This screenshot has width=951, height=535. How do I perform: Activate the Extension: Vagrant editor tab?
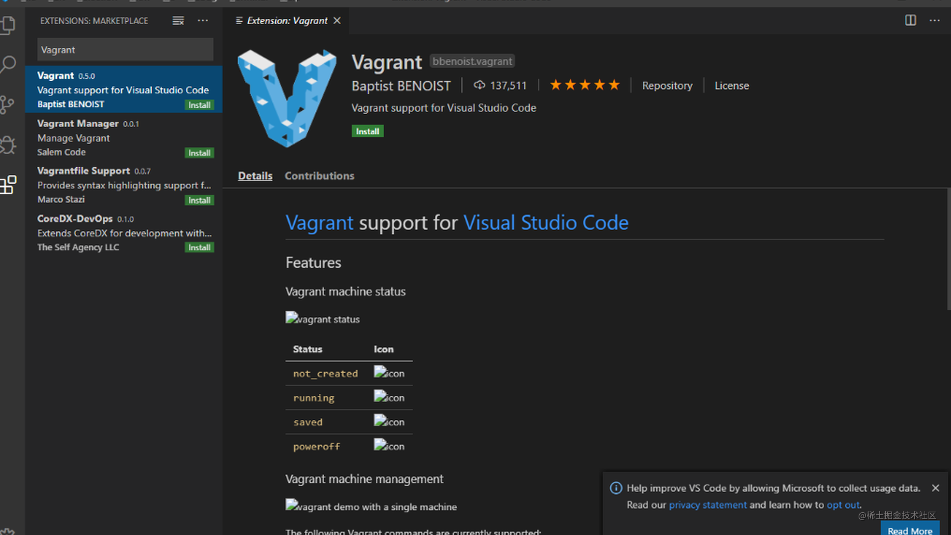(287, 20)
